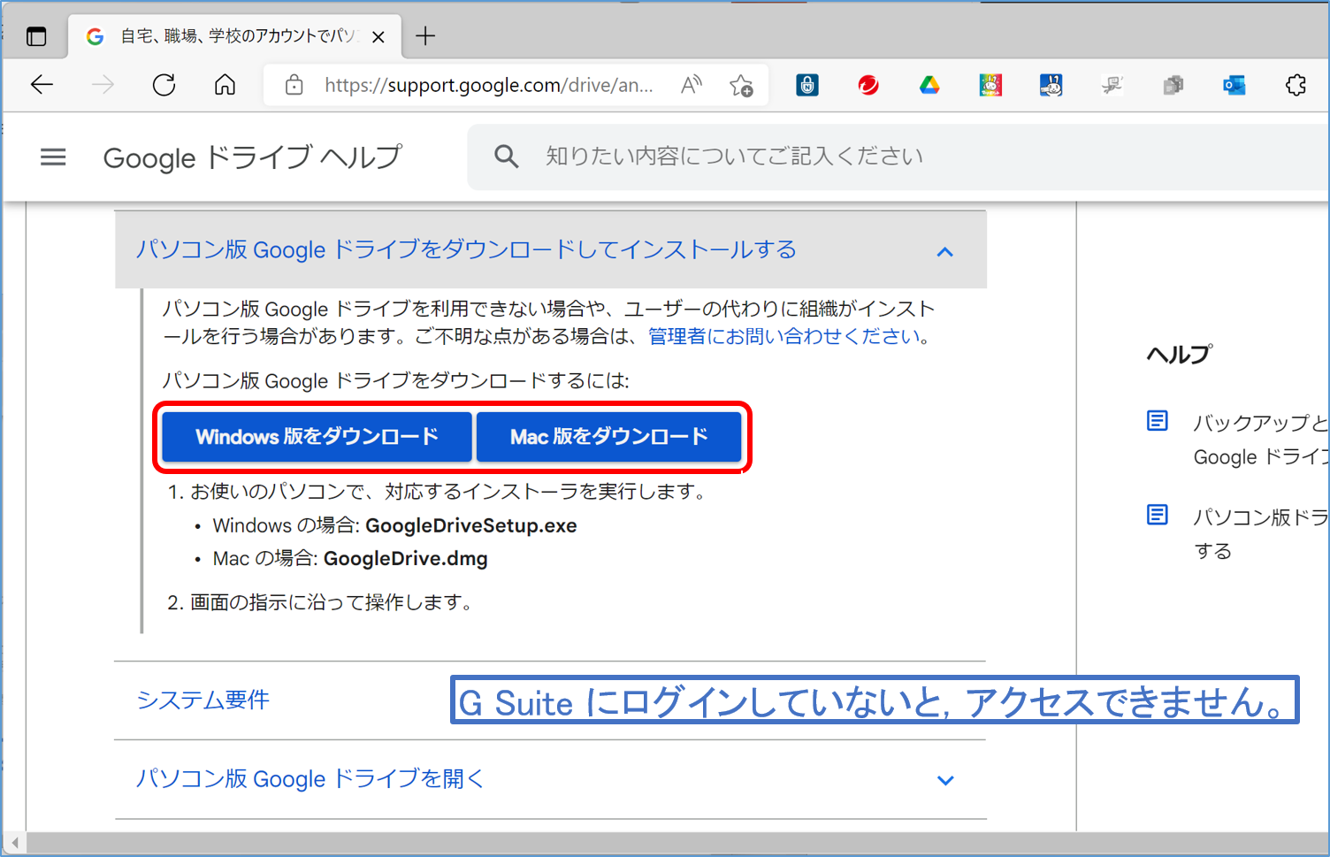1330x857 pixels.
Task: Click the Google ドライブ ヘルプ title
Action: pyautogui.click(x=253, y=157)
